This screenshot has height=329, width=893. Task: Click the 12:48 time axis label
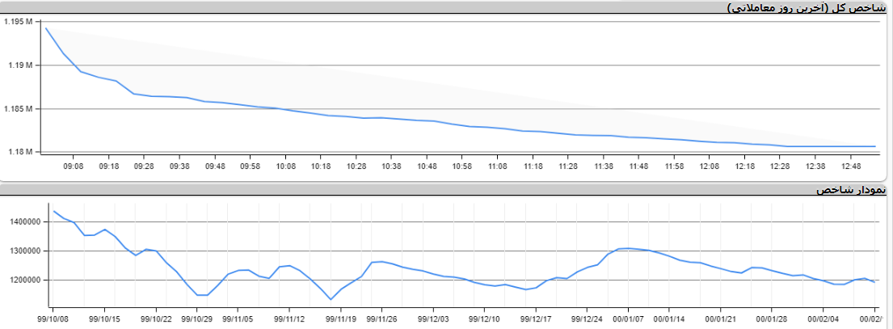850,166
